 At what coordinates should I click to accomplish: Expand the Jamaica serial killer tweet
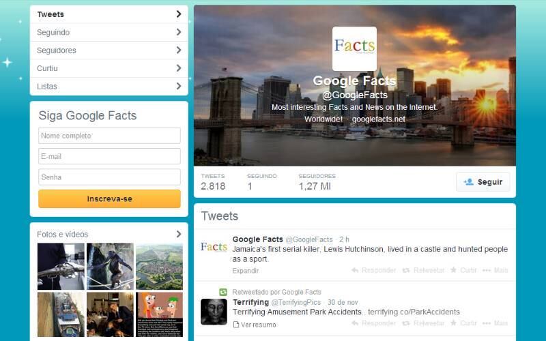point(246,270)
